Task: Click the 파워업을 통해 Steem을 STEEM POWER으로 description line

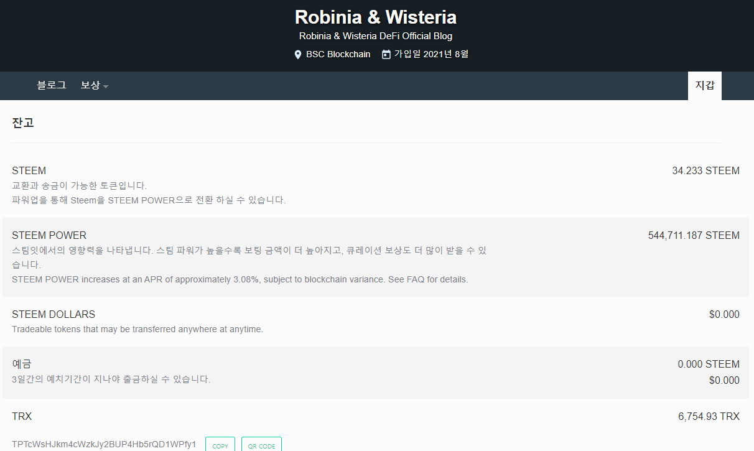Action: (x=149, y=200)
